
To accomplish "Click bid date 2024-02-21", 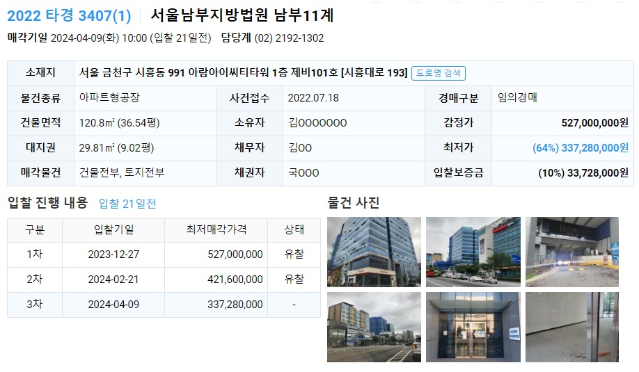I will coord(113,280).
